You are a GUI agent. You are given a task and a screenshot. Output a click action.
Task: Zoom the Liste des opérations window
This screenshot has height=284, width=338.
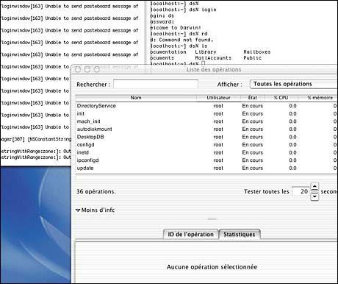(97, 69)
